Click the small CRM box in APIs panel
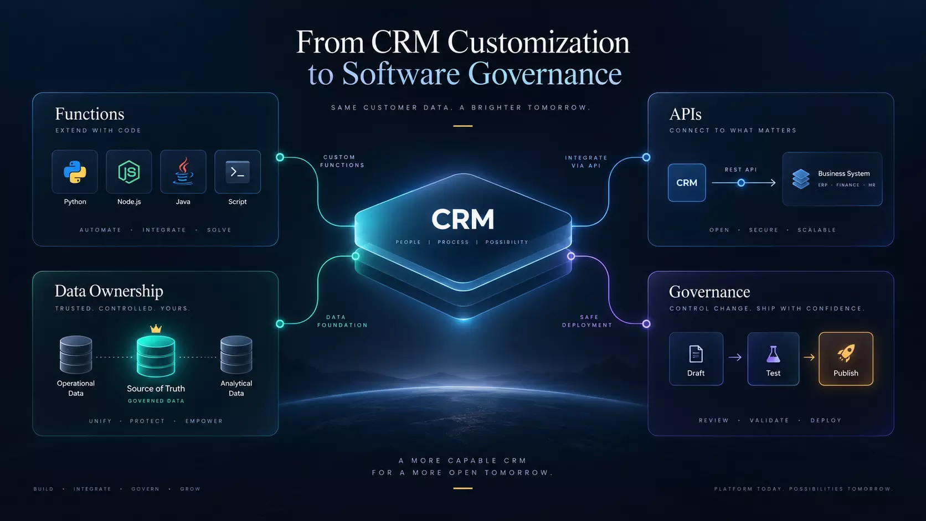 click(687, 182)
